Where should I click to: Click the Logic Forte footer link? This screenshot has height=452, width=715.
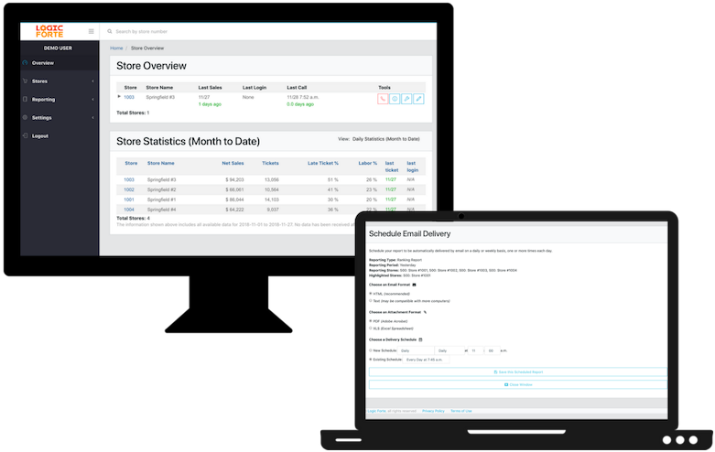(376, 411)
